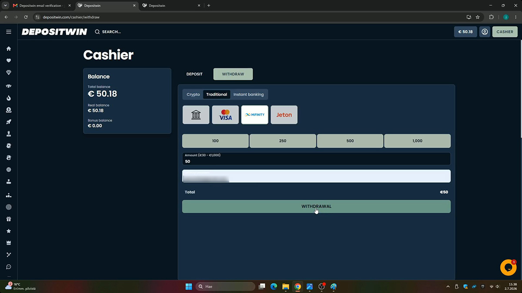The image size is (522, 293).
Task: Click the podium leaderboard icon in sidebar
Action: [9, 195]
